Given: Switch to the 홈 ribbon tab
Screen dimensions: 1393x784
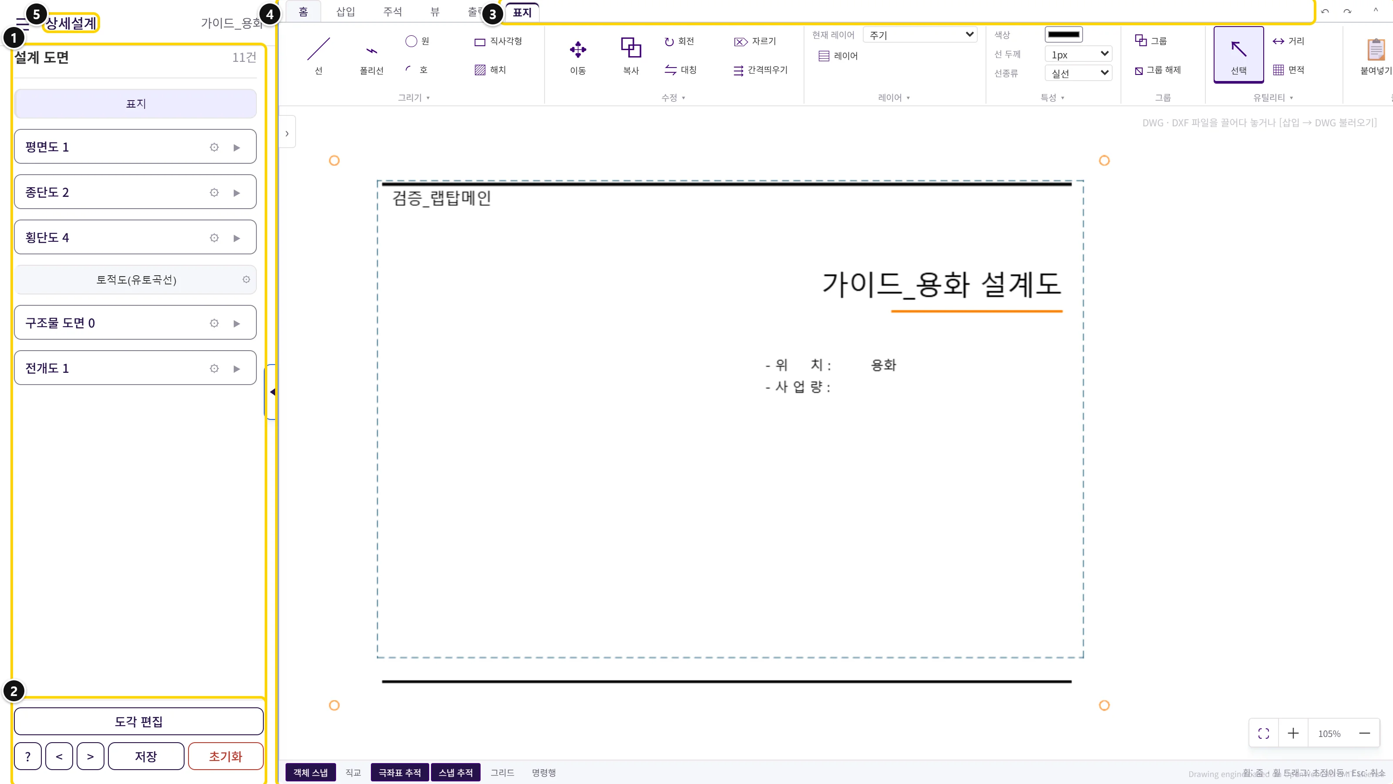Looking at the screenshot, I should (x=303, y=11).
